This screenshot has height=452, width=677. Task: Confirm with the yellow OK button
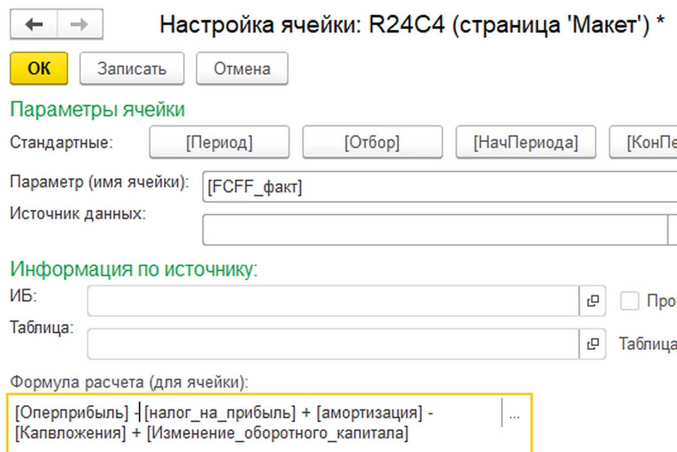pyautogui.click(x=39, y=68)
